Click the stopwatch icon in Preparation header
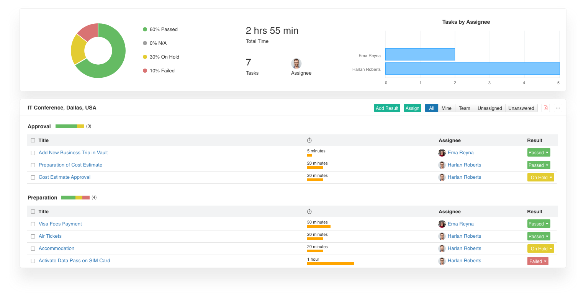 (x=309, y=212)
